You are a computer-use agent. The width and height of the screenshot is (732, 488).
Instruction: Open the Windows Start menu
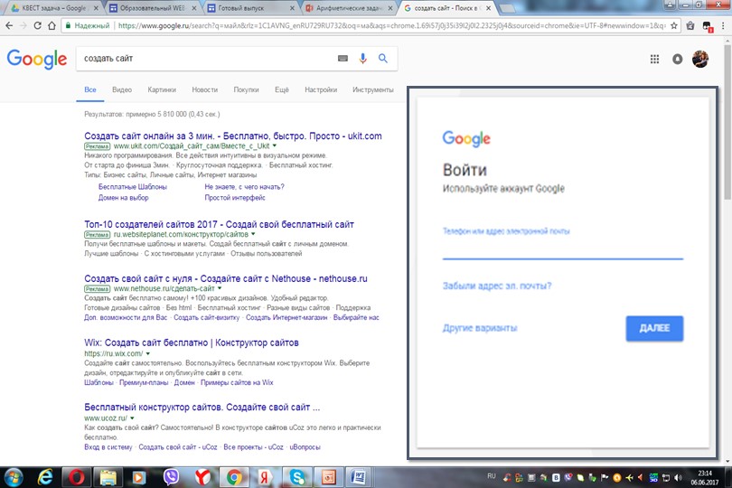(x=14, y=477)
